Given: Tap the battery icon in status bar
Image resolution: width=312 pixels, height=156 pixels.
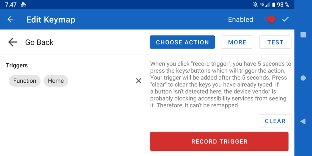Looking at the screenshot, I should [x=274, y=5].
